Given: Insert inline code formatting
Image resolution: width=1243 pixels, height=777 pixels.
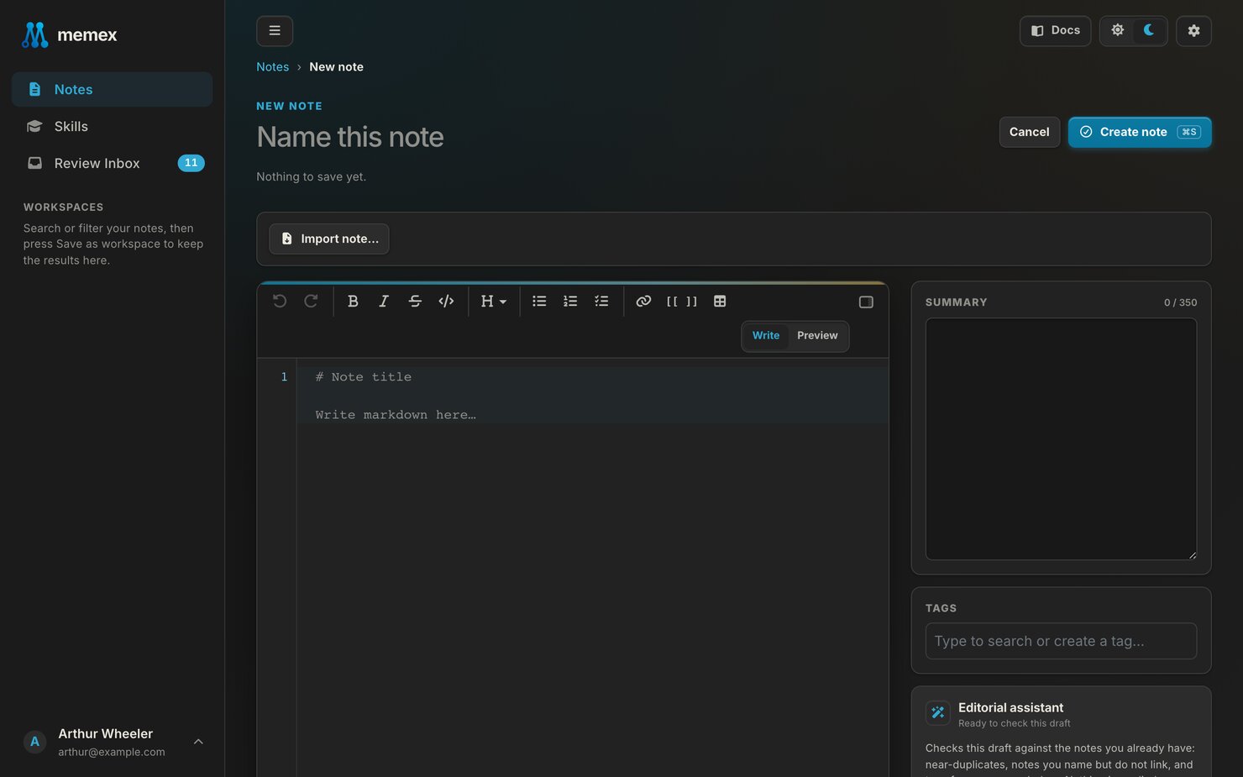Looking at the screenshot, I should pyautogui.click(x=446, y=301).
